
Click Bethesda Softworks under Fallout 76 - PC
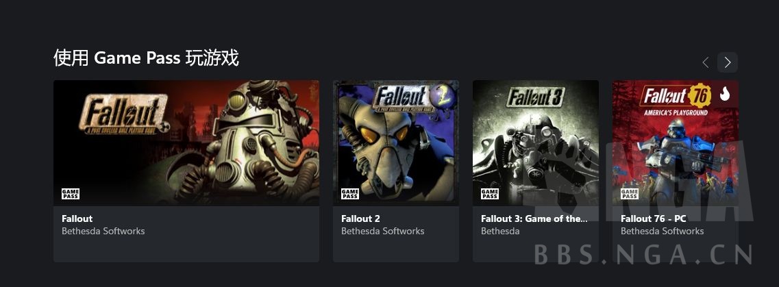click(x=663, y=231)
